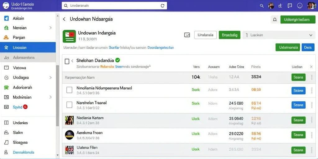Expand the Modninsian sidebar submenu

coord(51,97)
